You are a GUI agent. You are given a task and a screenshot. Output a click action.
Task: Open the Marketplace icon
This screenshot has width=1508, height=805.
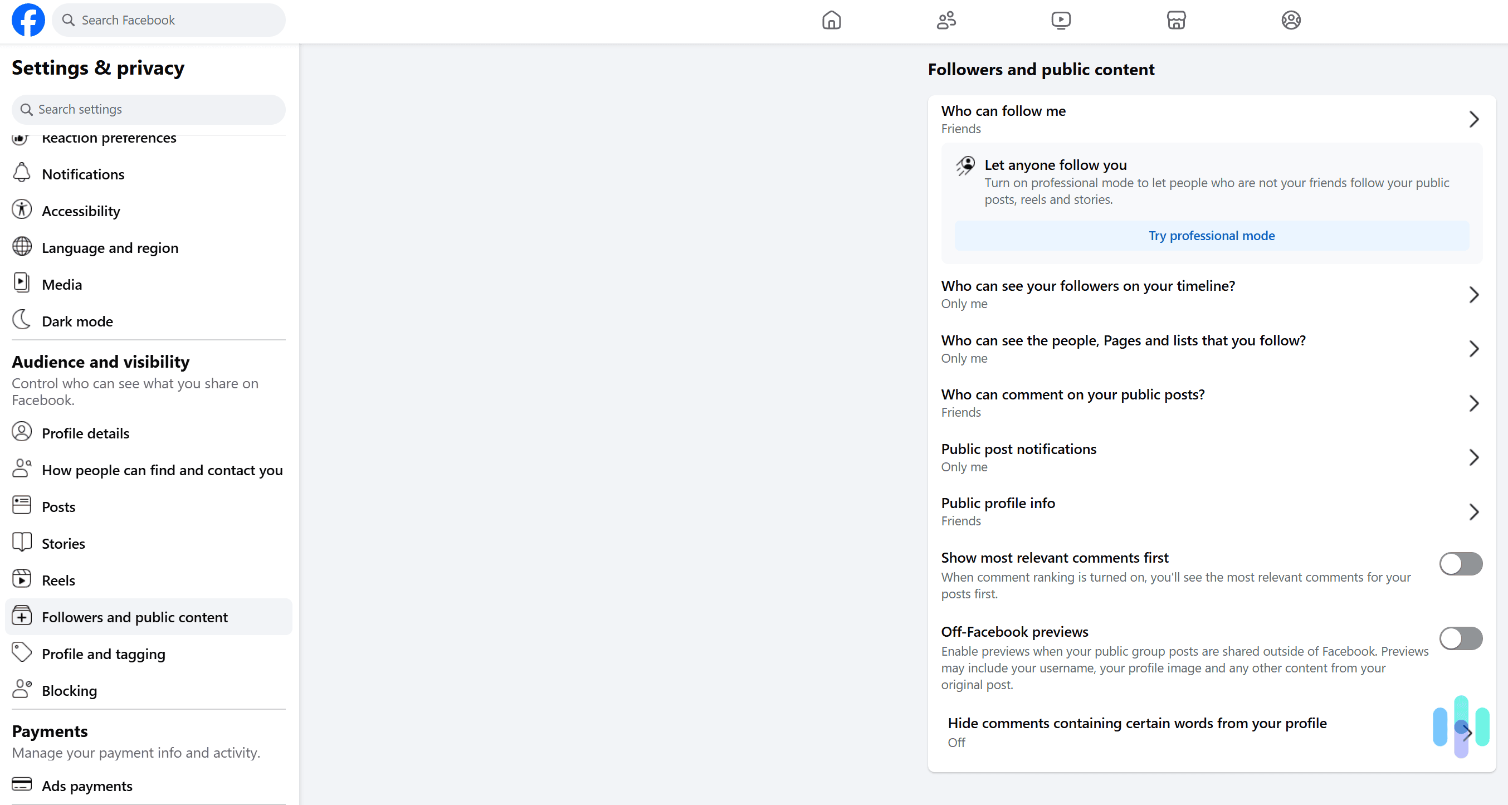[1176, 20]
